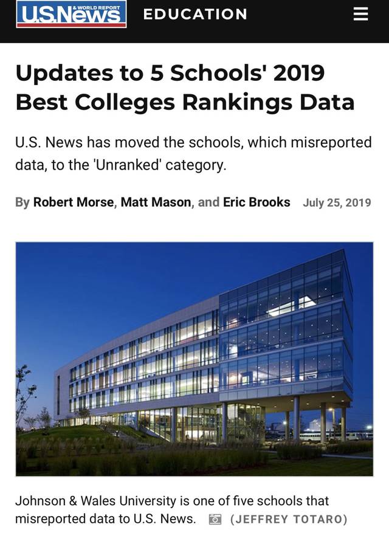Viewport: 389px width, 541px height.
Task: Open author Eric Brooks's profile link
Action: pyautogui.click(x=256, y=202)
